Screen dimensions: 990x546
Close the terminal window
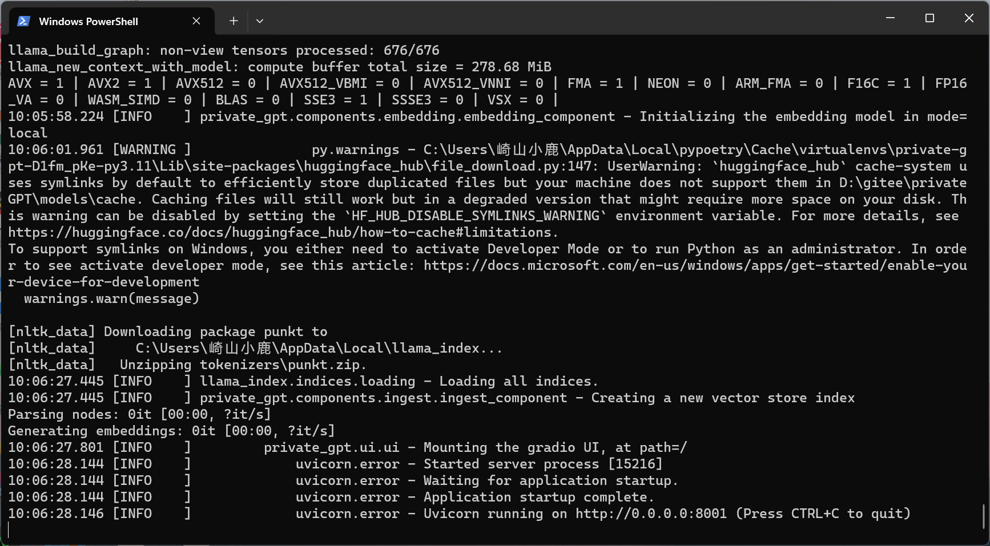(969, 18)
